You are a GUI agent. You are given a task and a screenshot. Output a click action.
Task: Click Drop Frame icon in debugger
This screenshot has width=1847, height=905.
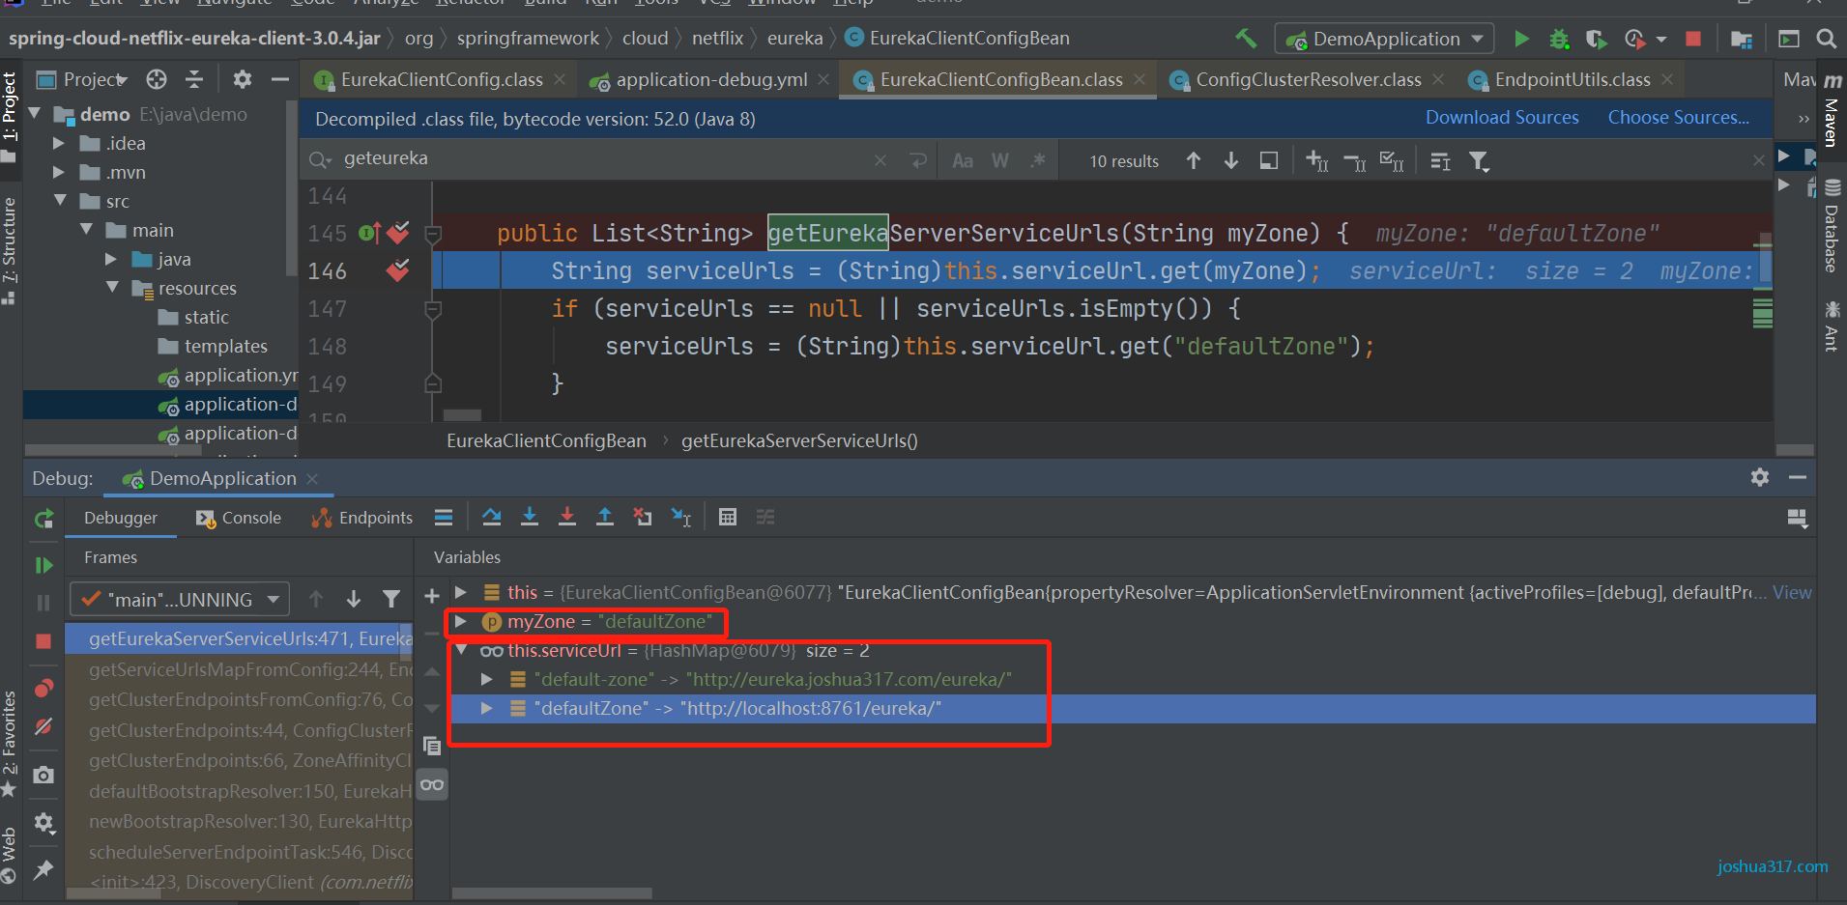(x=642, y=518)
